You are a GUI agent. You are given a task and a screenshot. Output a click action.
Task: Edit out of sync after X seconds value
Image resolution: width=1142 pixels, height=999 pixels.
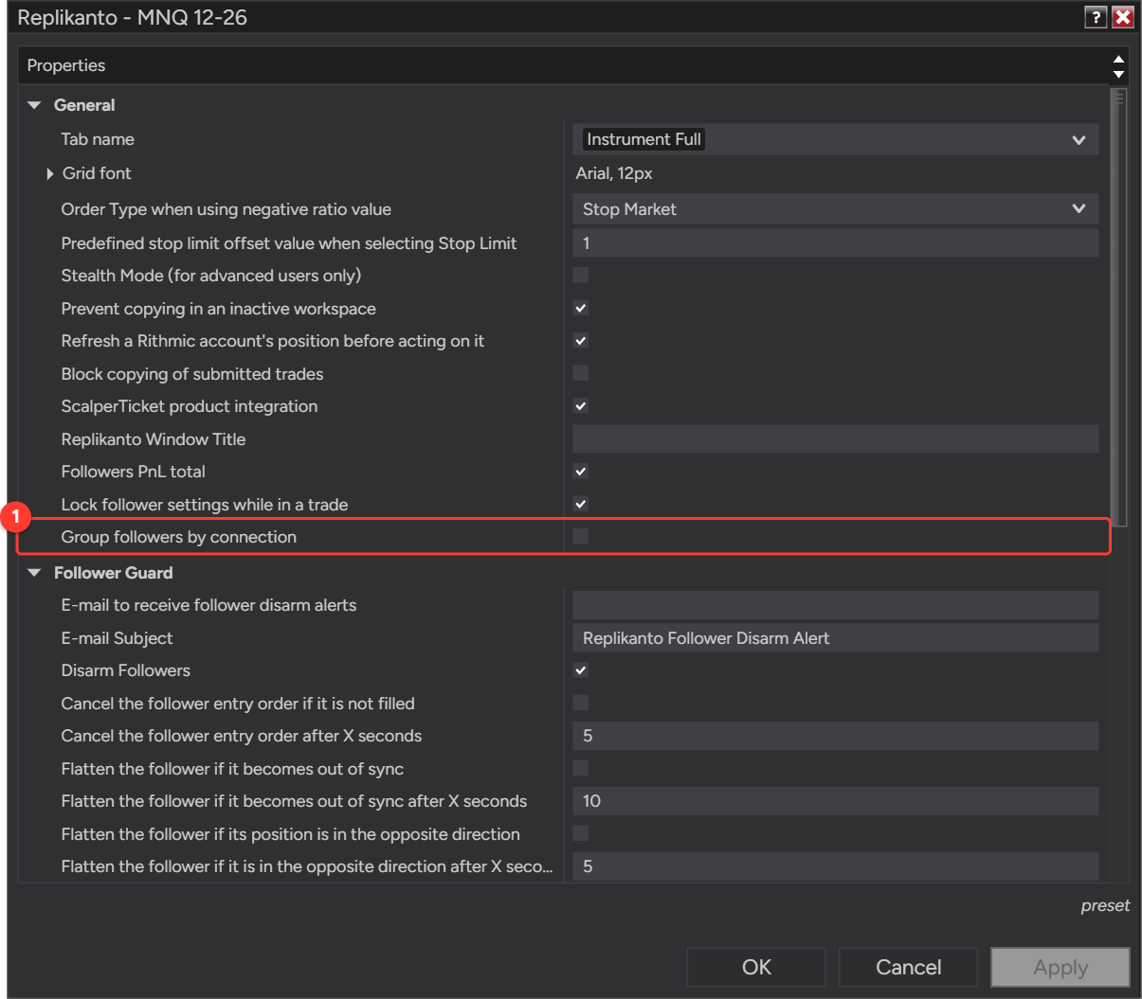836,801
